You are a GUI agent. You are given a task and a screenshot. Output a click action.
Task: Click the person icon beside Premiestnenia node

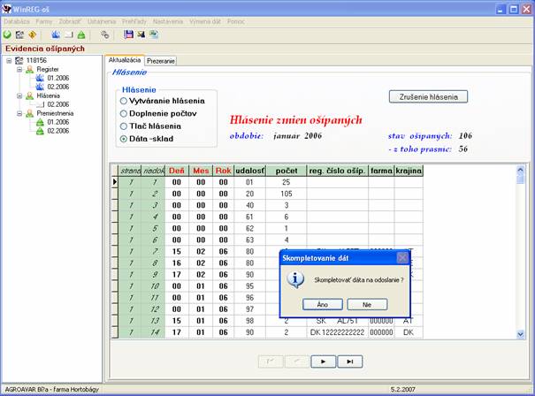coord(30,113)
